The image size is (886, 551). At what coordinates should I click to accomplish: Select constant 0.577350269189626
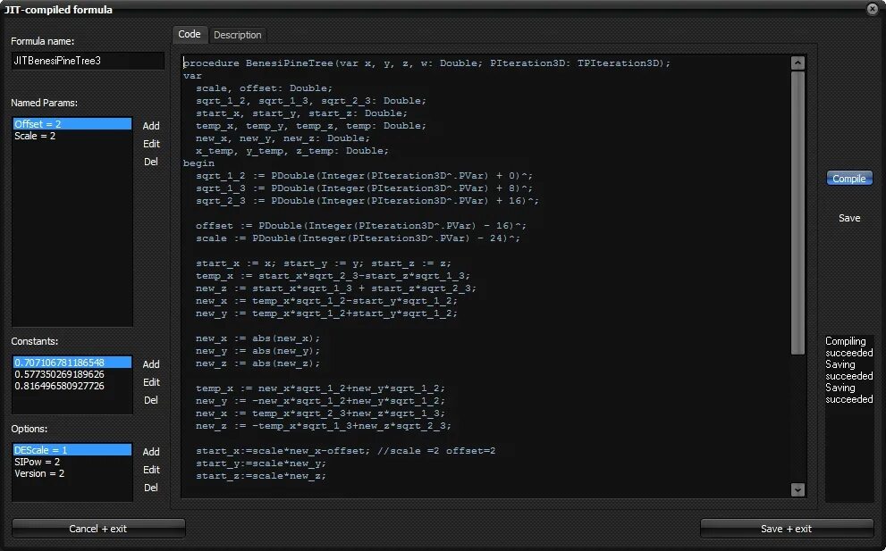pos(72,374)
